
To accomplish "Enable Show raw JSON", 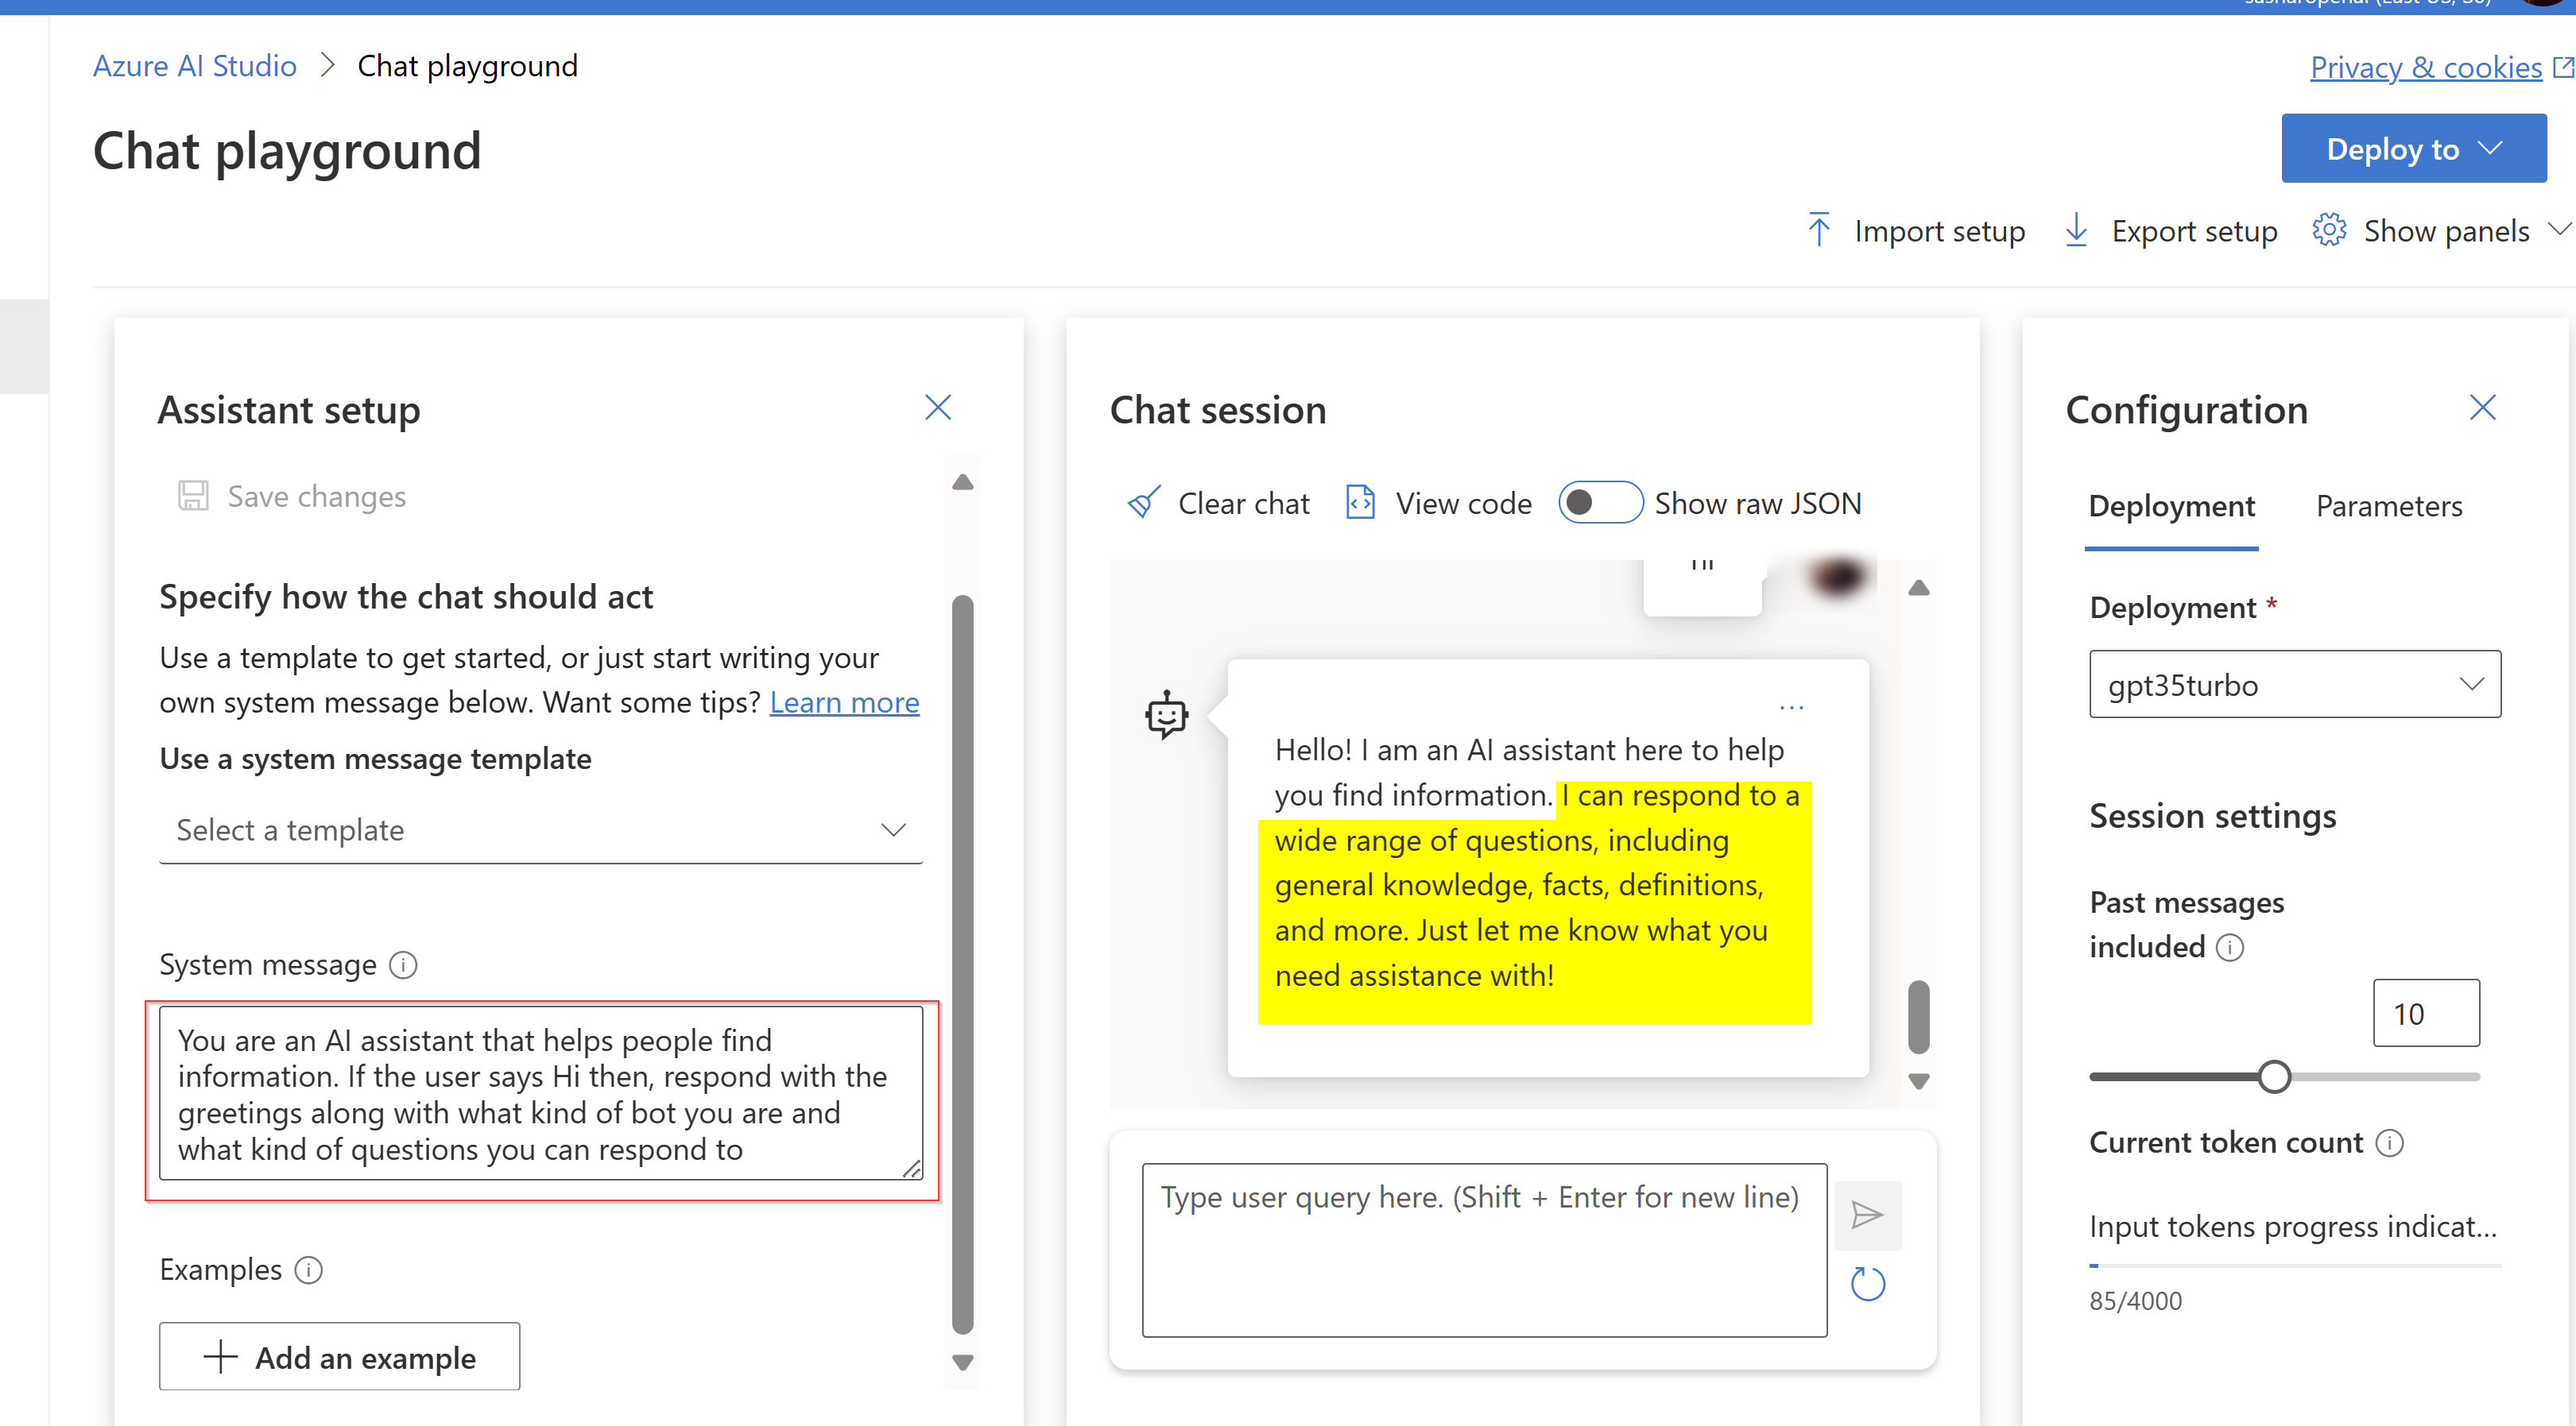I will click(1599, 503).
